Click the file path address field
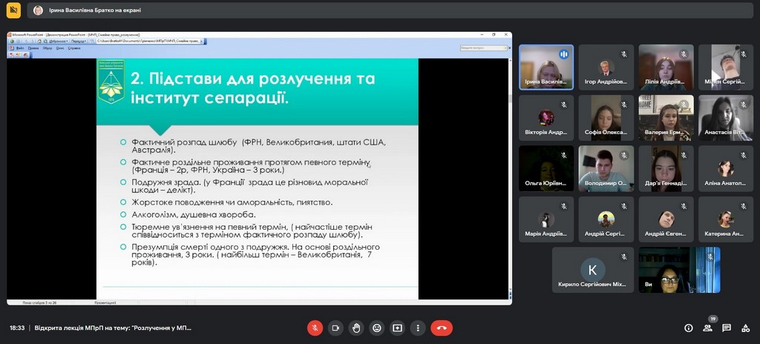This screenshot has width=760, height=344. point(148,41)
